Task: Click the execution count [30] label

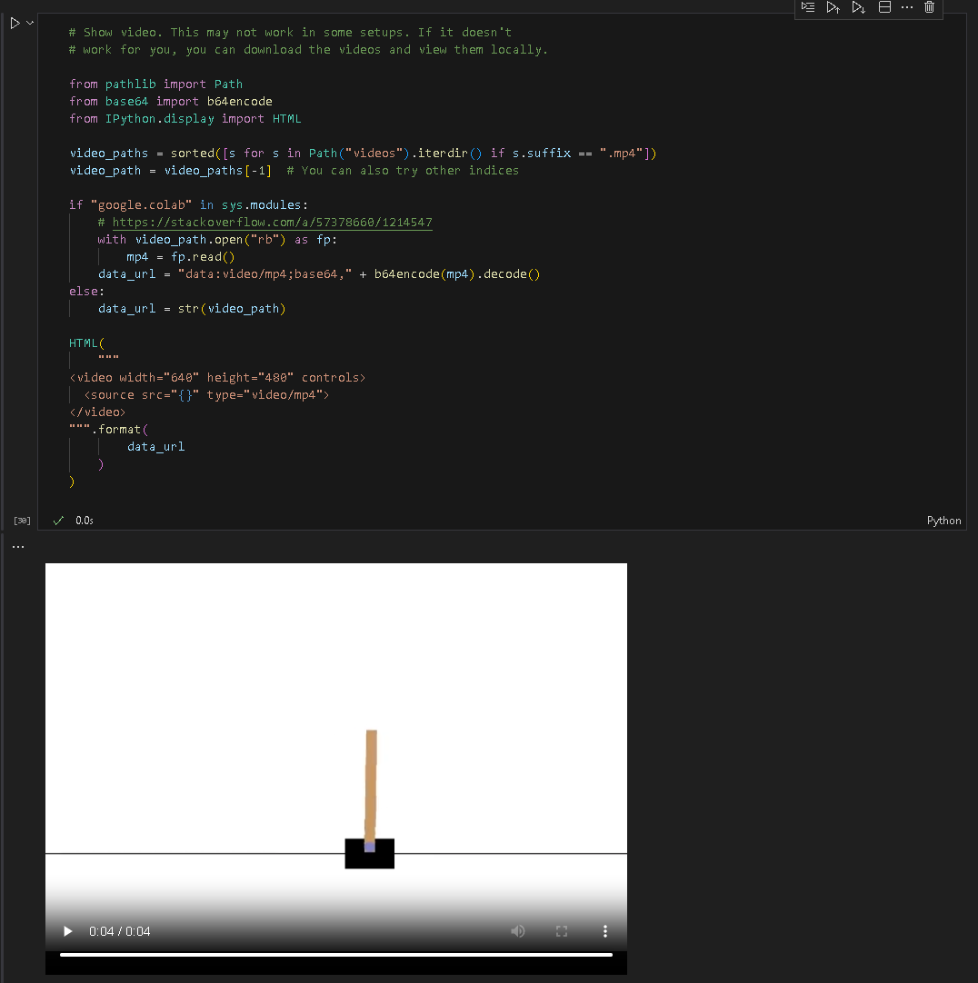Action: pyautogui.click(x=22, y=521)
